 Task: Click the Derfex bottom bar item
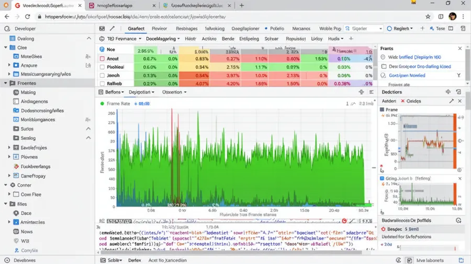[x=134, y=260]
